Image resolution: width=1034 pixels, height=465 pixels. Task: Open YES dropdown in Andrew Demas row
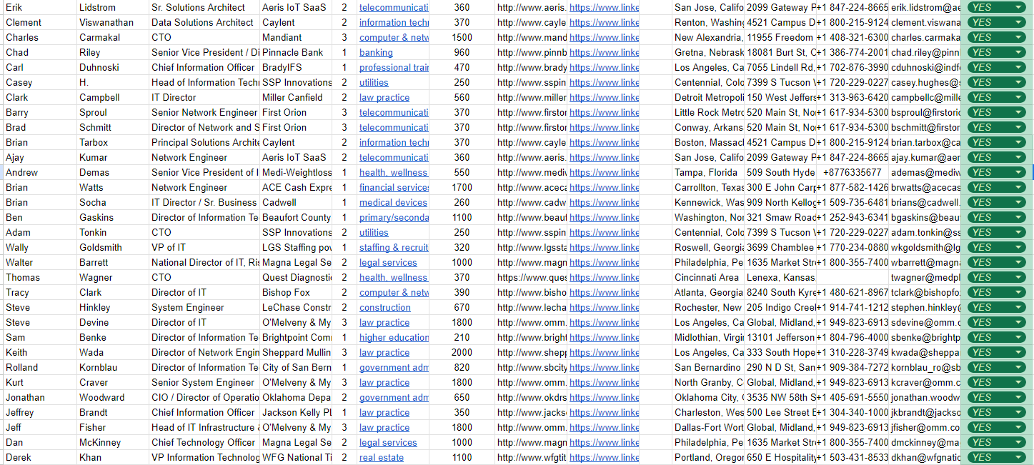pos(1018,172)
